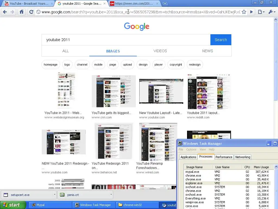
Task: Open dropdown arrow for penis.crt download
Action: coord(111,195)
